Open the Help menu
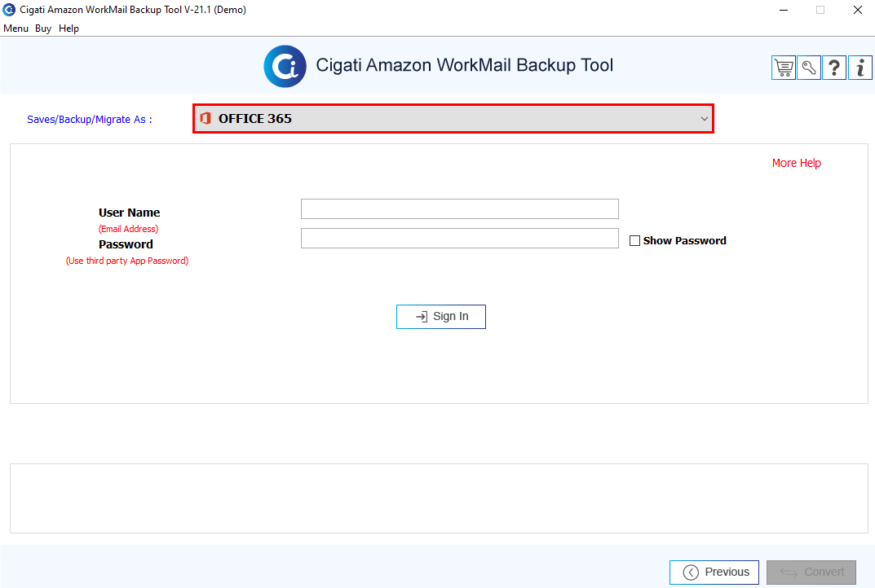 (x=68, y=29)
